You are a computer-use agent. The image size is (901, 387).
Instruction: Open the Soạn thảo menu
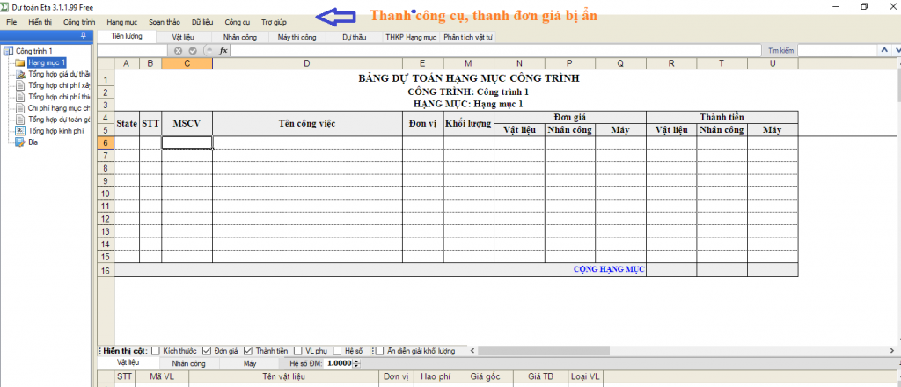[x=164, y=22]
